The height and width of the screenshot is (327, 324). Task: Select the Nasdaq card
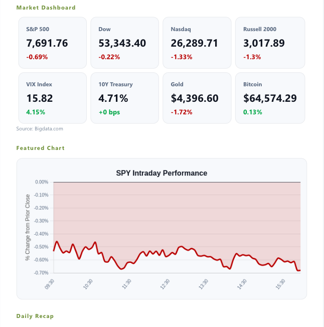click(x=197, y=43)
